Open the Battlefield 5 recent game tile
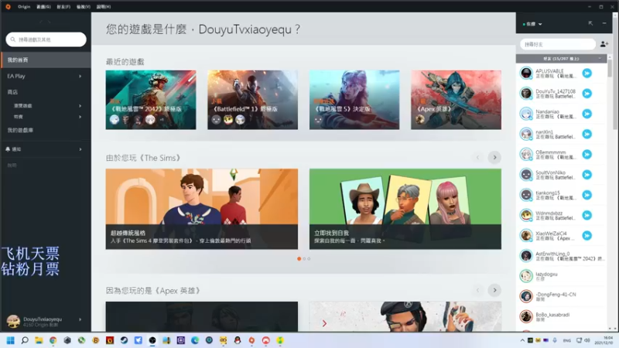The width and height of the screenshot is (619, 348). click(354, 100)
